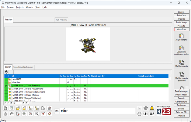
Task: Click the Task Manager sidebar button
Action: [x=181, y=91]
